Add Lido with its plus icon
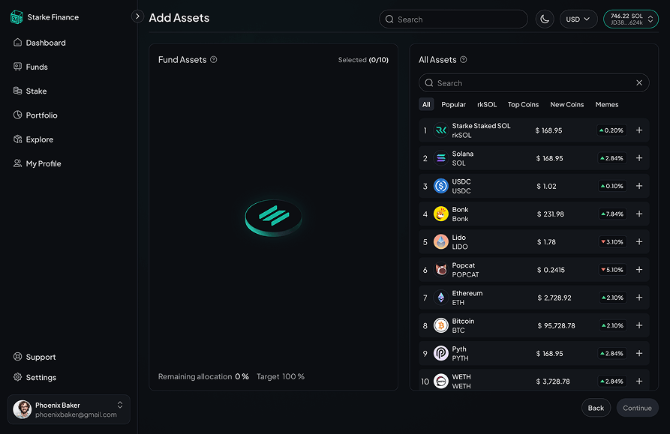The image size is (670, 434). click(x=639, y=241)
